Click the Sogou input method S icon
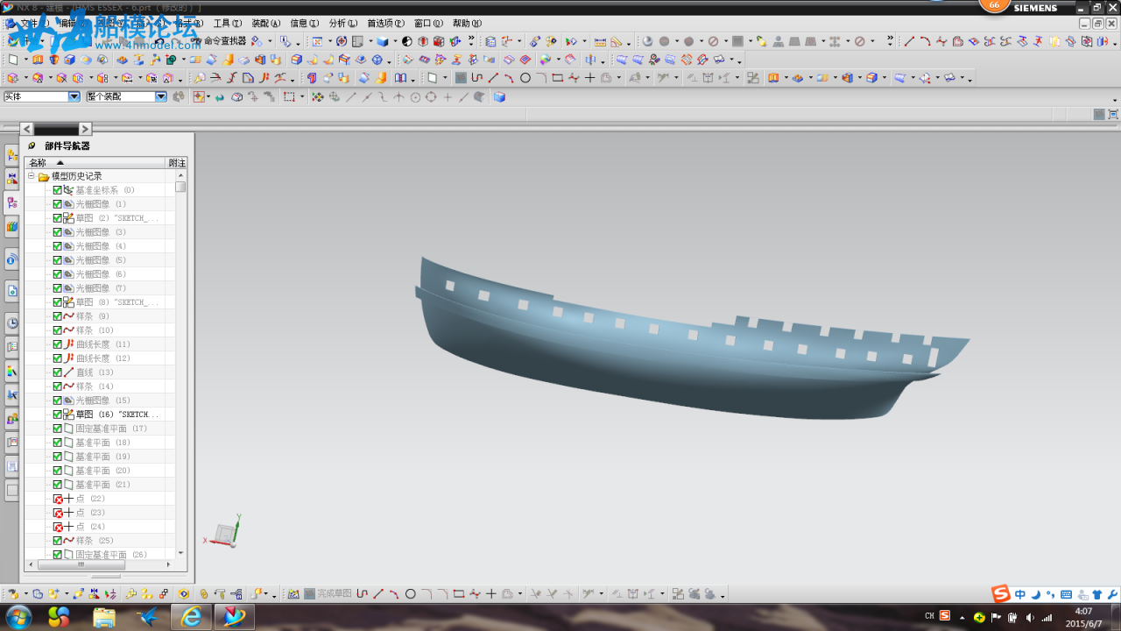 click(x=1001, y=594)
